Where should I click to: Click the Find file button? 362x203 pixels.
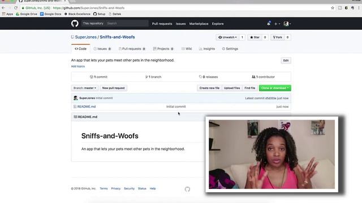point(250,88)
